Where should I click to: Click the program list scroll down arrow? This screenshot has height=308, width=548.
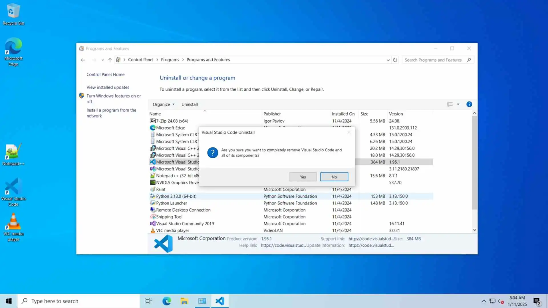click(x=474, y=230)
